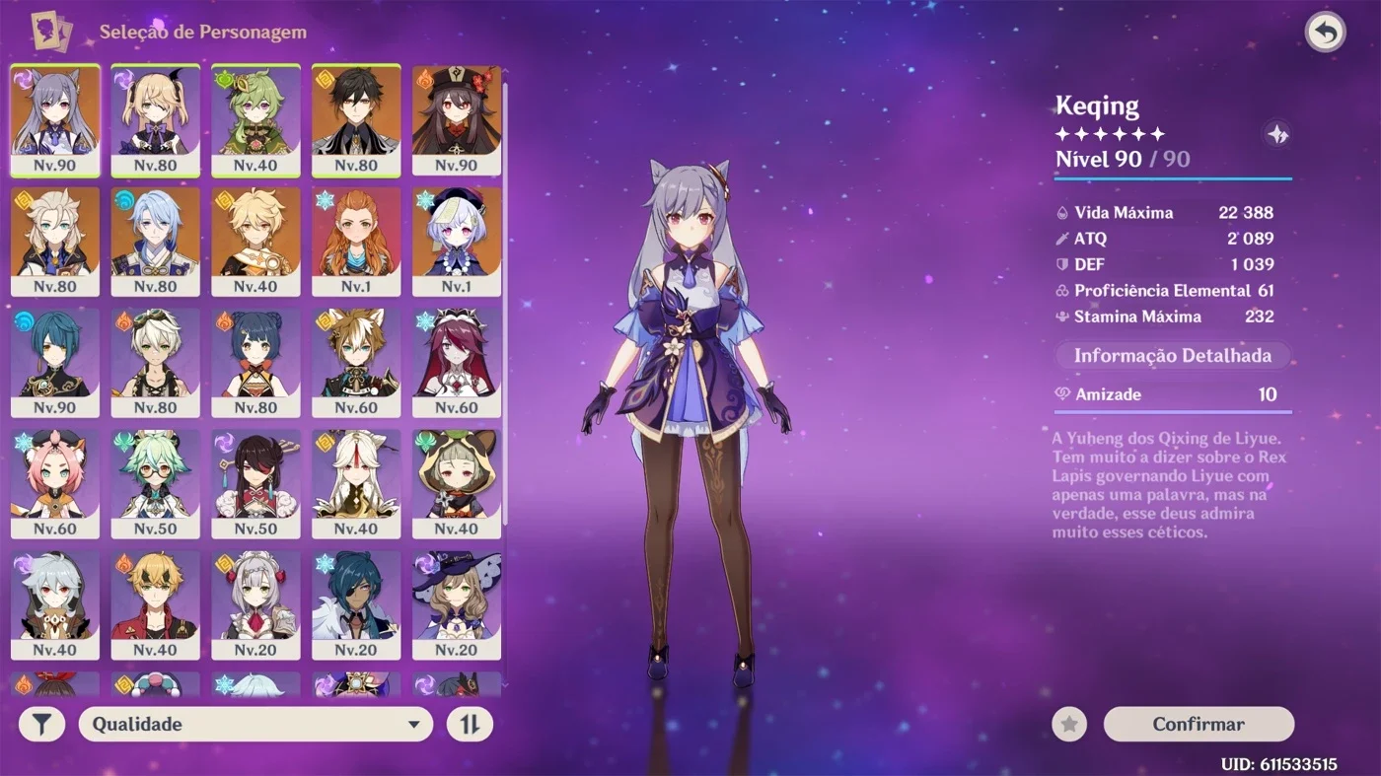
Task: Click the DEF 1 039 stat row
Action: coord(1165,264)
